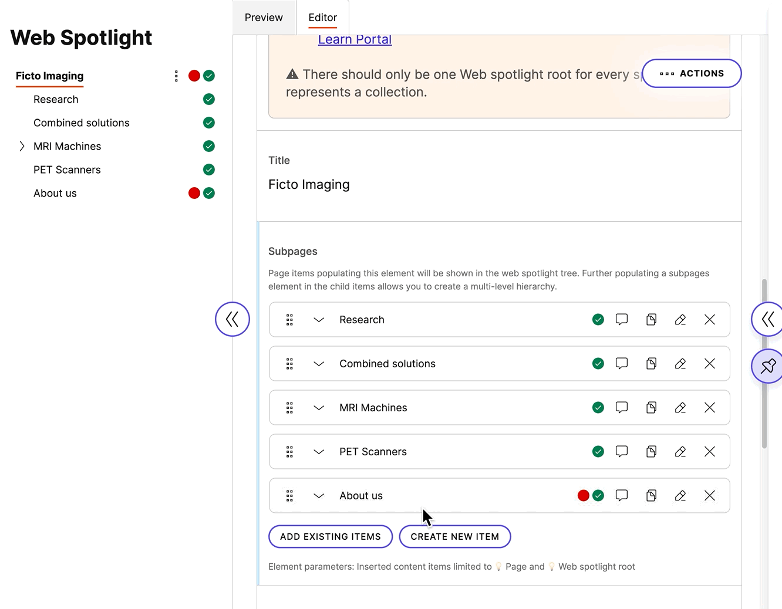
Task: Open comments on the Research subpage row
Action: tap(622, 319)
